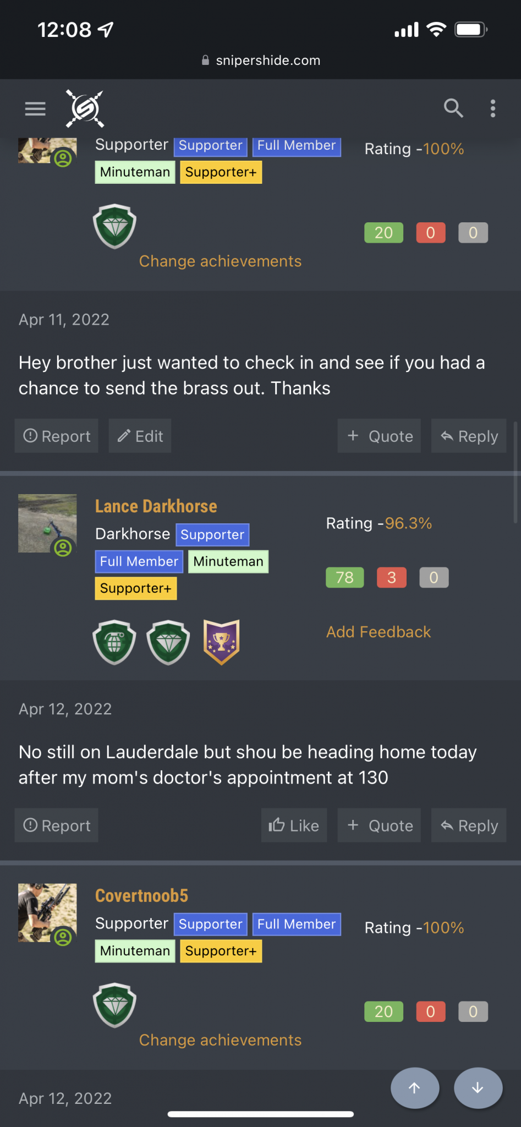The width and height of the screenshot is (521, 1127).
Task: Open the hamburger navigation menu
Action: click(35, 108)
